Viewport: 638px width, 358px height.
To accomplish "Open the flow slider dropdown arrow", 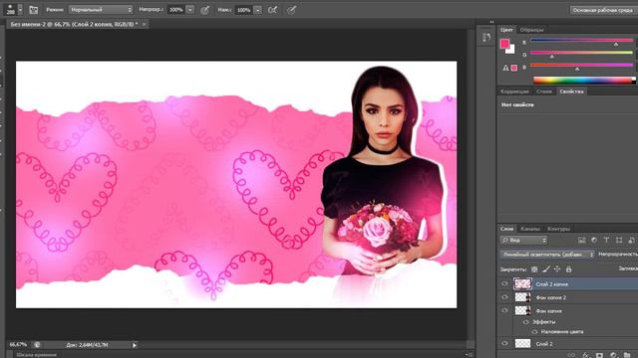I will click(257, 10).
